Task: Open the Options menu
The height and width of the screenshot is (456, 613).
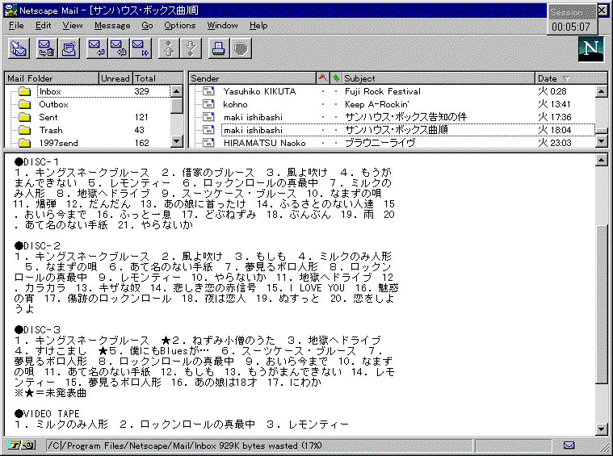Action: [179, 26]
